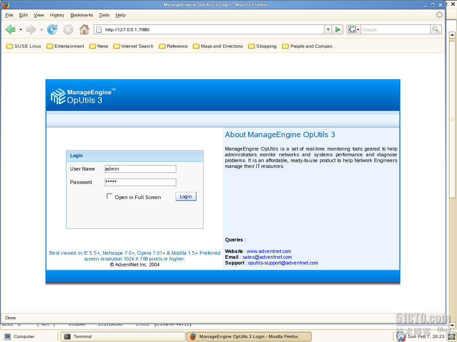Click the green Go arrow beside address bar
The height and width of the screenshot is (342, 457).
tap(337, 29)
